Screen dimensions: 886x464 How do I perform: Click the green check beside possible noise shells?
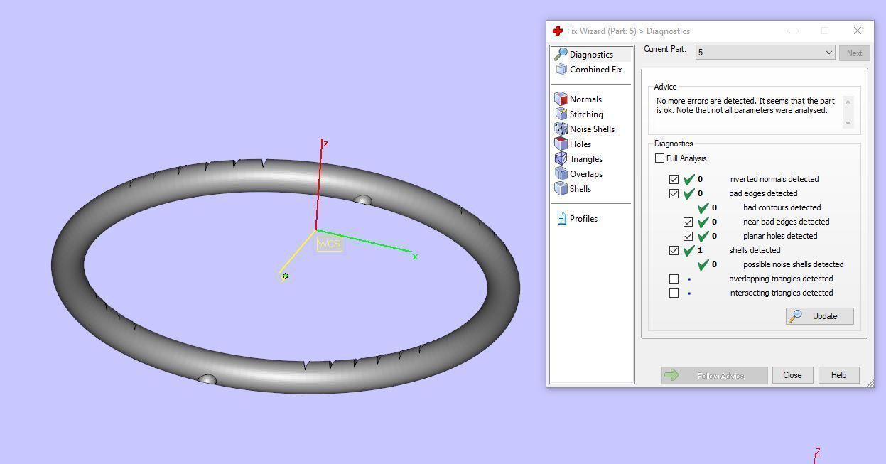point(703,264)
